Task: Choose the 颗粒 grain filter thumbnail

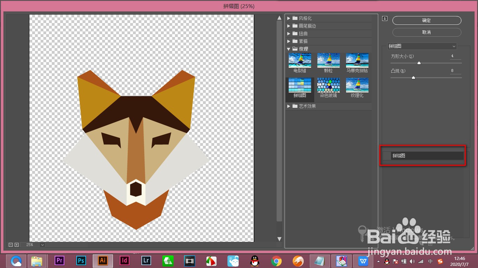Action: (328, 61)
